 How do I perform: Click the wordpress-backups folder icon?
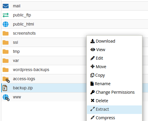tap(6, 70)
